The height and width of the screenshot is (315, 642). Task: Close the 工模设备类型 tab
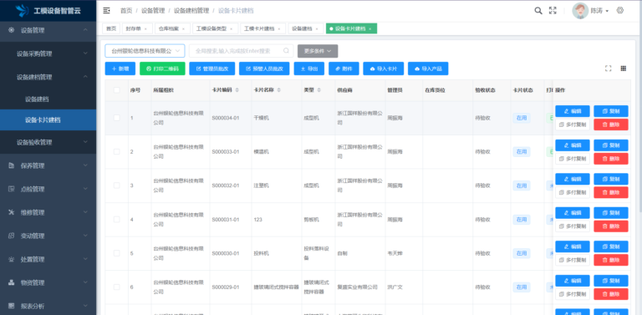(231, 28)
